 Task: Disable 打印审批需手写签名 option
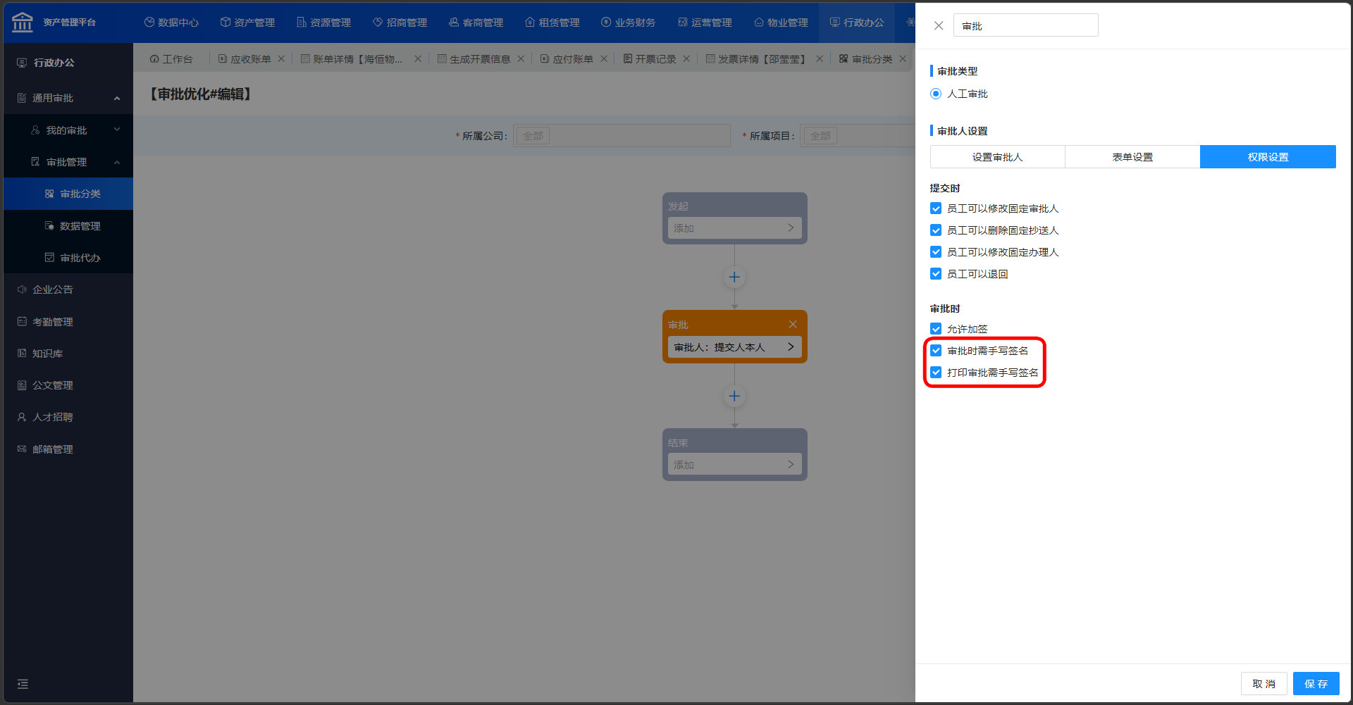click(x=936, y=373)
